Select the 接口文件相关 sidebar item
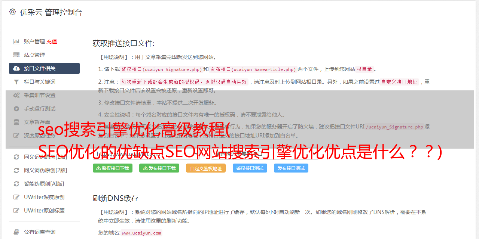Image resolution: width=479 pixels, height=239 pixels. pos(44,68)
